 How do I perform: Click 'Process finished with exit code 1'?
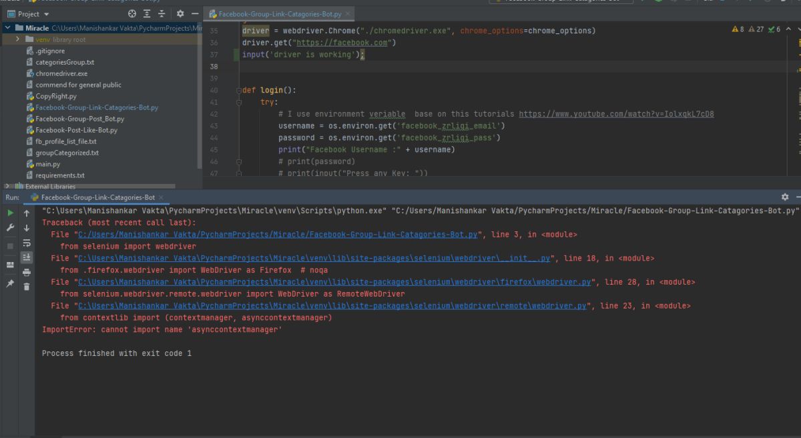pos(117,353)
